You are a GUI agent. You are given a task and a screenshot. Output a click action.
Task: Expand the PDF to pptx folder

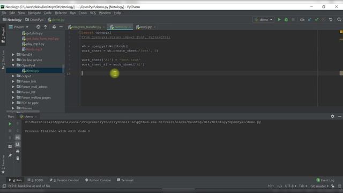[13, 102]
